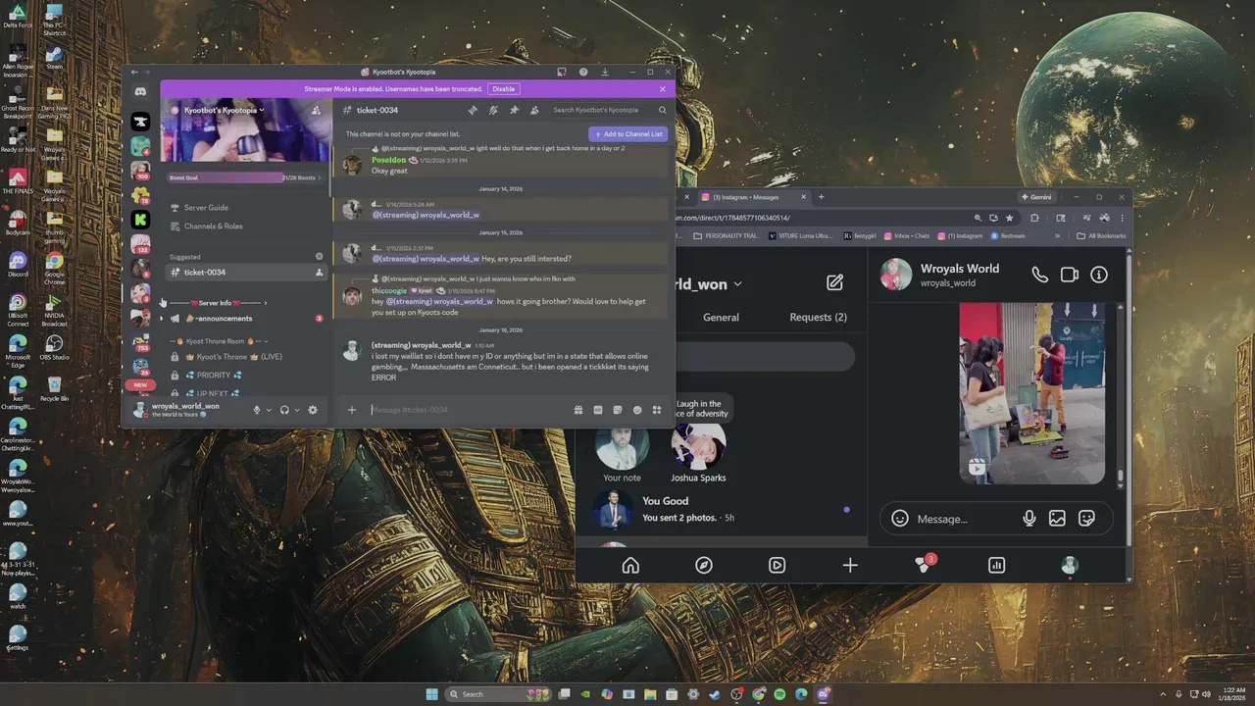The height and width of the screenshot is (706, 1255).
Task: Click Add to Channel List button
Action: click(627, 133)
